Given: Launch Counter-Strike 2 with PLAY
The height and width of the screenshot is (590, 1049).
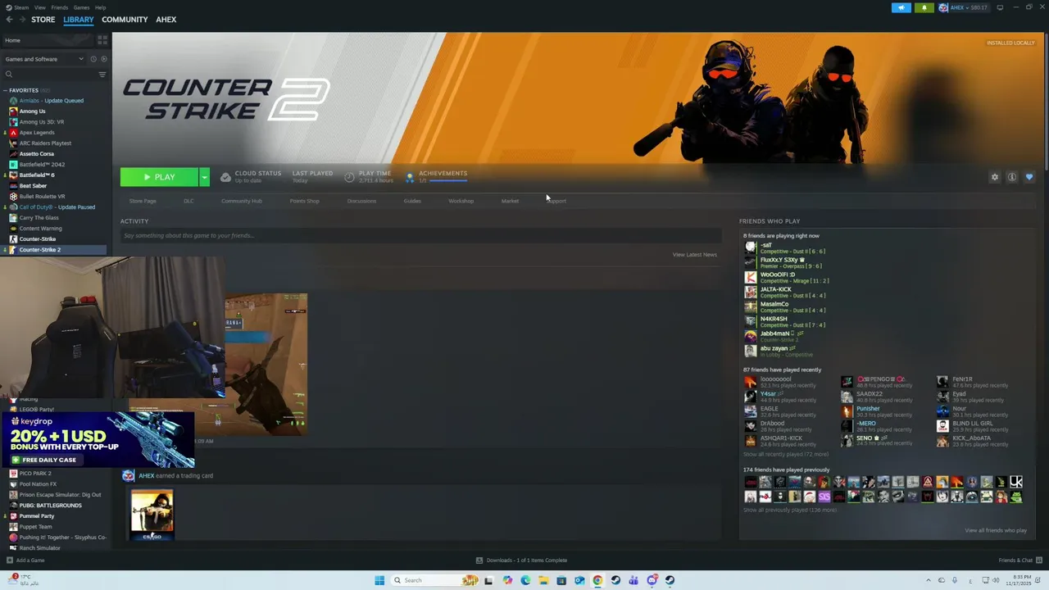Looking at the screenshot, I should pyautogui.click(x=159, y=177).
